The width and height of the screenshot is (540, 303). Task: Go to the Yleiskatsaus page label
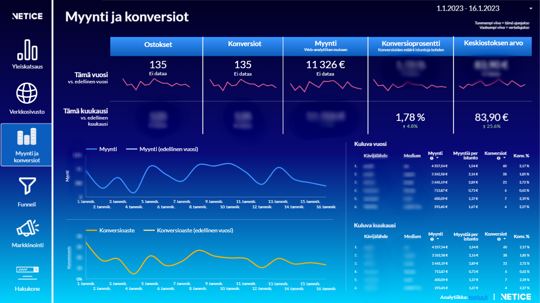coord(27,67)
